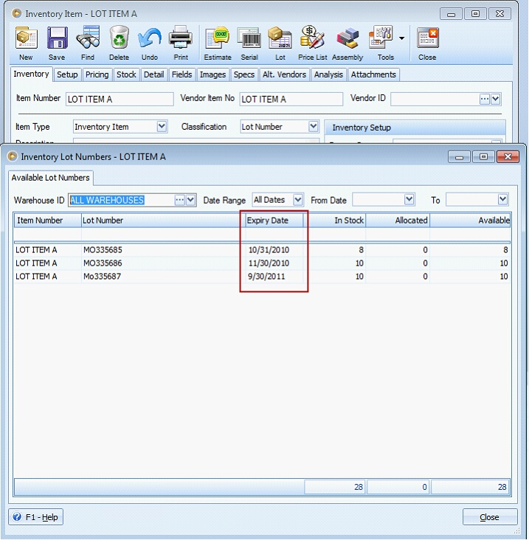This screenshot has height=540, width=529.
Task: Open the Alt. Vendors tab
Action: (x=284, y=75)
